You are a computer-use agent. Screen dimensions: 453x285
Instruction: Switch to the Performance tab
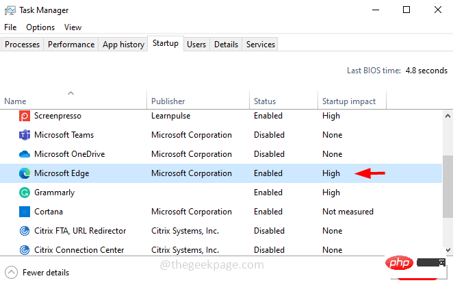71,45
